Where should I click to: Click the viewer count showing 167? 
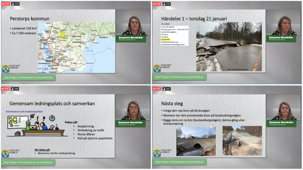pos(166,89)
